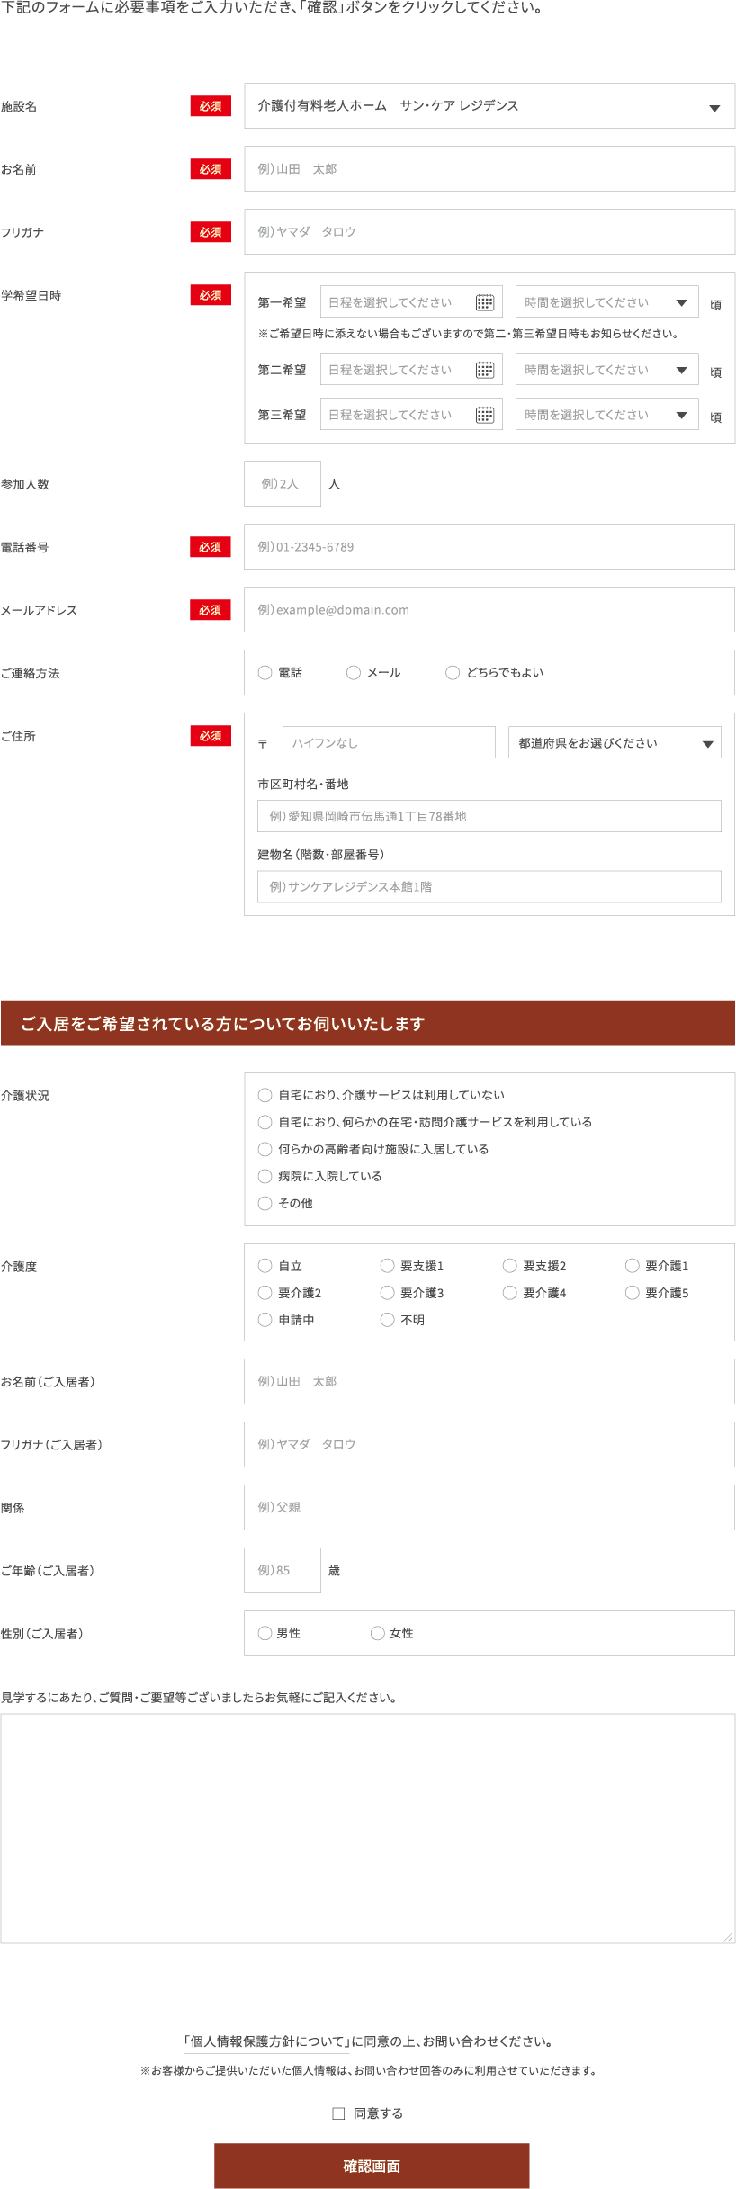
Task: Open the 都道府県 prefecture dropdown
Action: 615,743
